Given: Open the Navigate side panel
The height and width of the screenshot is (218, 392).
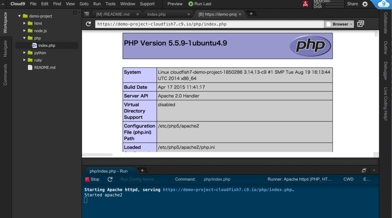Looking at the screenshot, I should (5, 48).
